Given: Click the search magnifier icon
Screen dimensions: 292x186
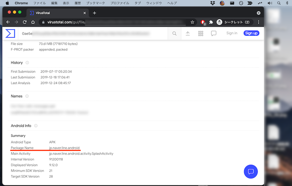Looking at the screenshot, I should (174, 34).
